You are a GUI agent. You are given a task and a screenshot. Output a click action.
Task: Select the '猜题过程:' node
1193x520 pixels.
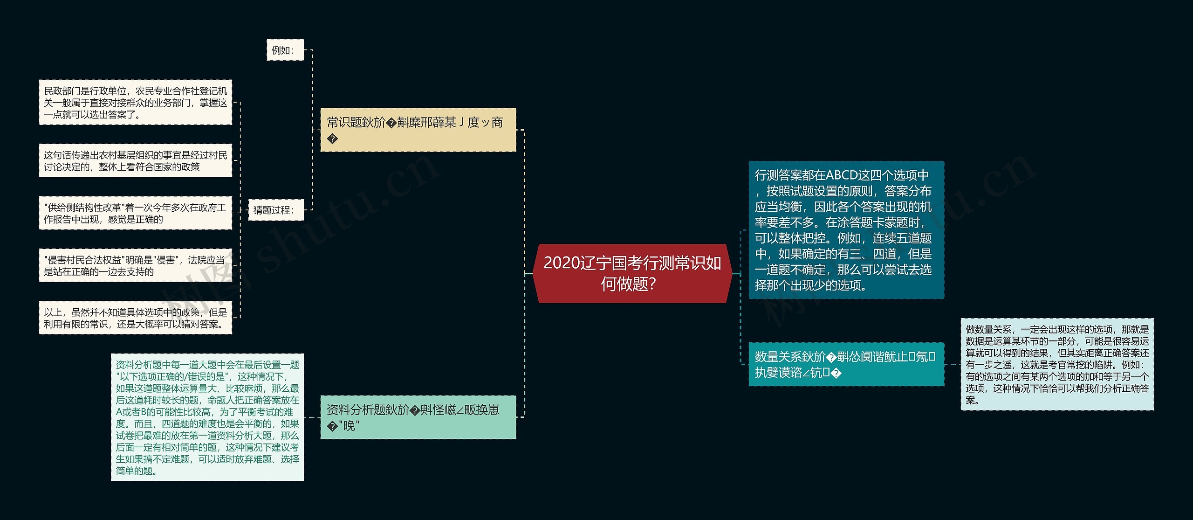tap(276, 210)
